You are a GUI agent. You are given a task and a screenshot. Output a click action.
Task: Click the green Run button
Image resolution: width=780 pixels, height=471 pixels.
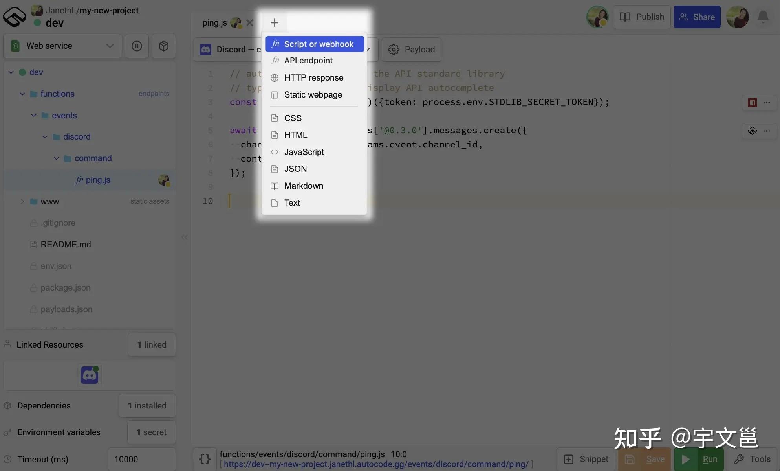(x=699, y=459)
